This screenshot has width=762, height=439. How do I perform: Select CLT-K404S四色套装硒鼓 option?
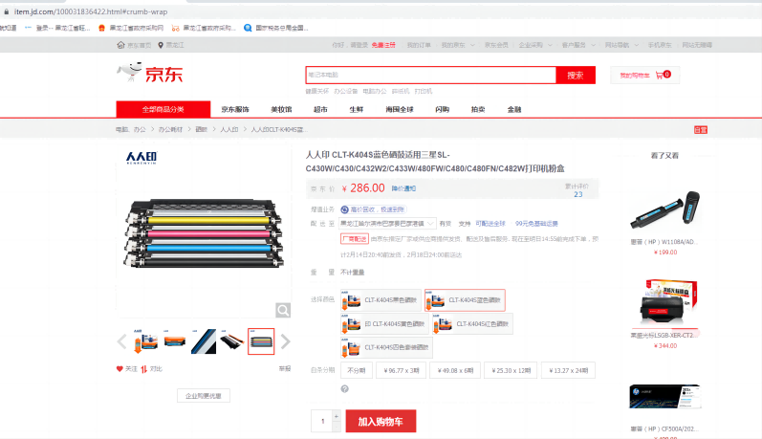pyautogui.click(x=386, y=347)
